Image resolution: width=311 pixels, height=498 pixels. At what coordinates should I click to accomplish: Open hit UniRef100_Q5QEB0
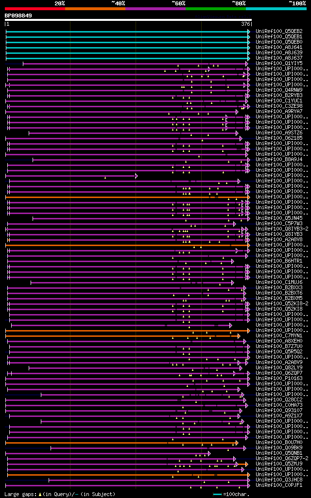[279, 42]
